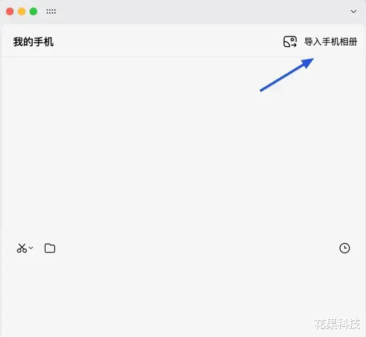This screenshot has width=366, height=337.
Task: Click the 我的手机 chat title
Action: point(33,42)
